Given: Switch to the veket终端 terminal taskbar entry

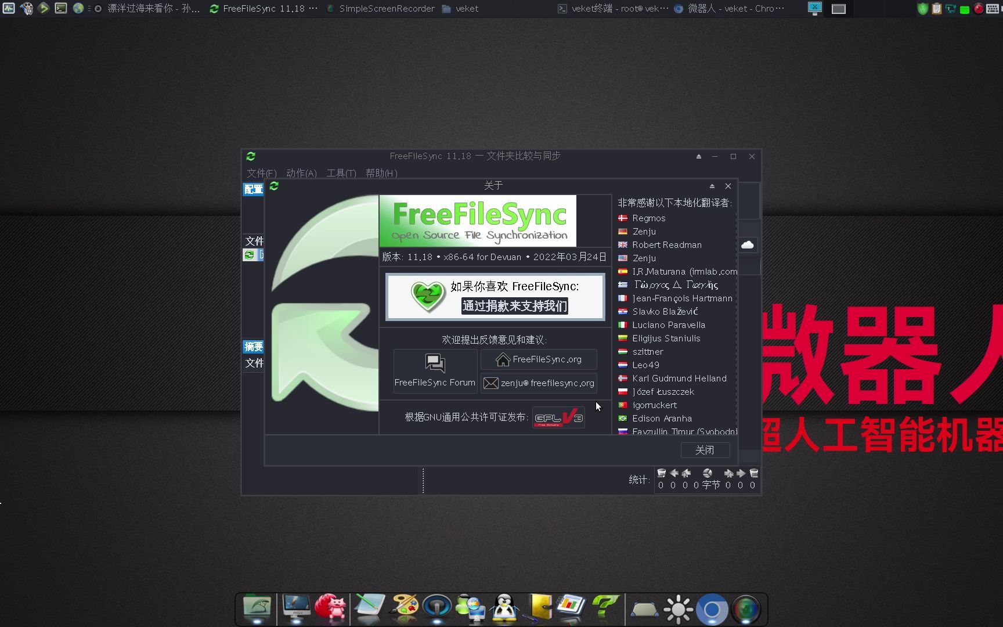Looking at the screenshot, I should pos(613,9).
